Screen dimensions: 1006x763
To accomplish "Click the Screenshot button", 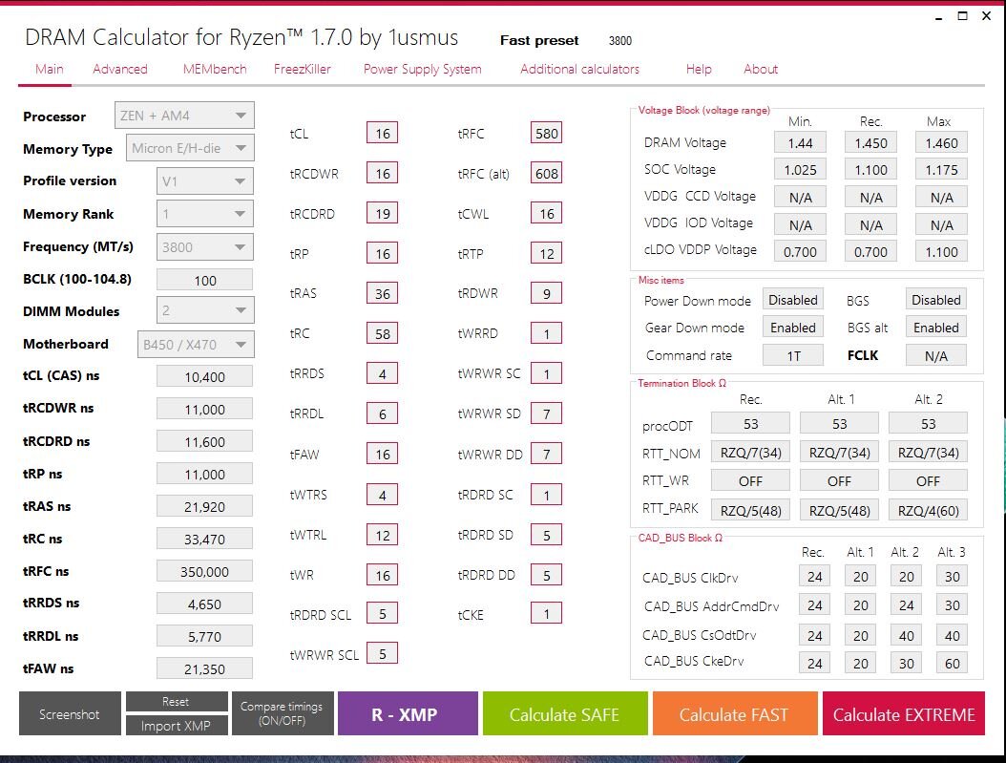I will 70,713.
